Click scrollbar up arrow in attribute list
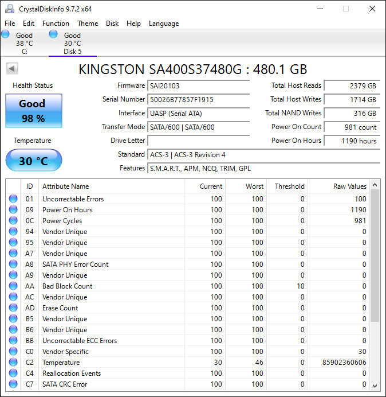386x397 pixels. point(375,185)
